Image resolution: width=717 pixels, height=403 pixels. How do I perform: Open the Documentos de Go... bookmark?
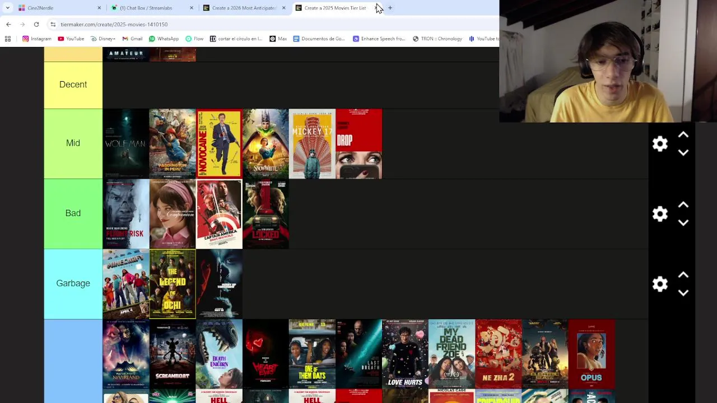tap(319, 39)
